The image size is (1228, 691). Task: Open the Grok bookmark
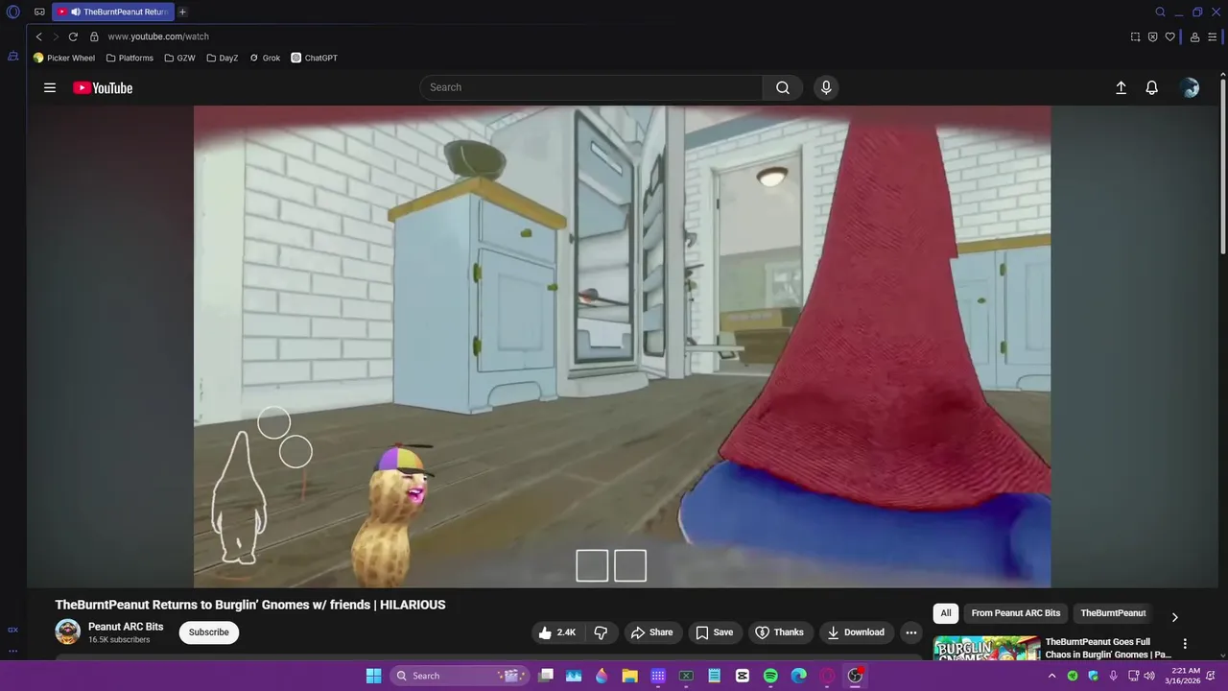click(x=265, y=58)
